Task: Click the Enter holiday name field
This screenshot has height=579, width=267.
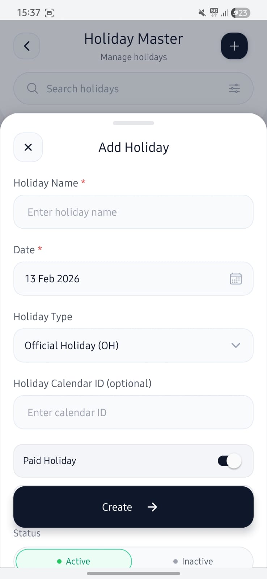Action: (133, 212)
